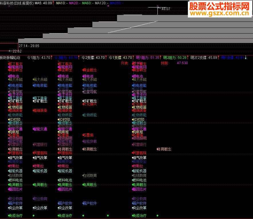Click the magenta 明1阻力: 51.35 value
This screenshot has width=253, height=219.
147,58
